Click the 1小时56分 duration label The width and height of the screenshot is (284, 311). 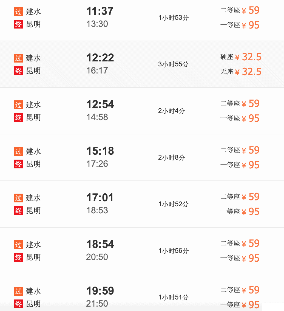pyautogui.click(x=173, y=251)
